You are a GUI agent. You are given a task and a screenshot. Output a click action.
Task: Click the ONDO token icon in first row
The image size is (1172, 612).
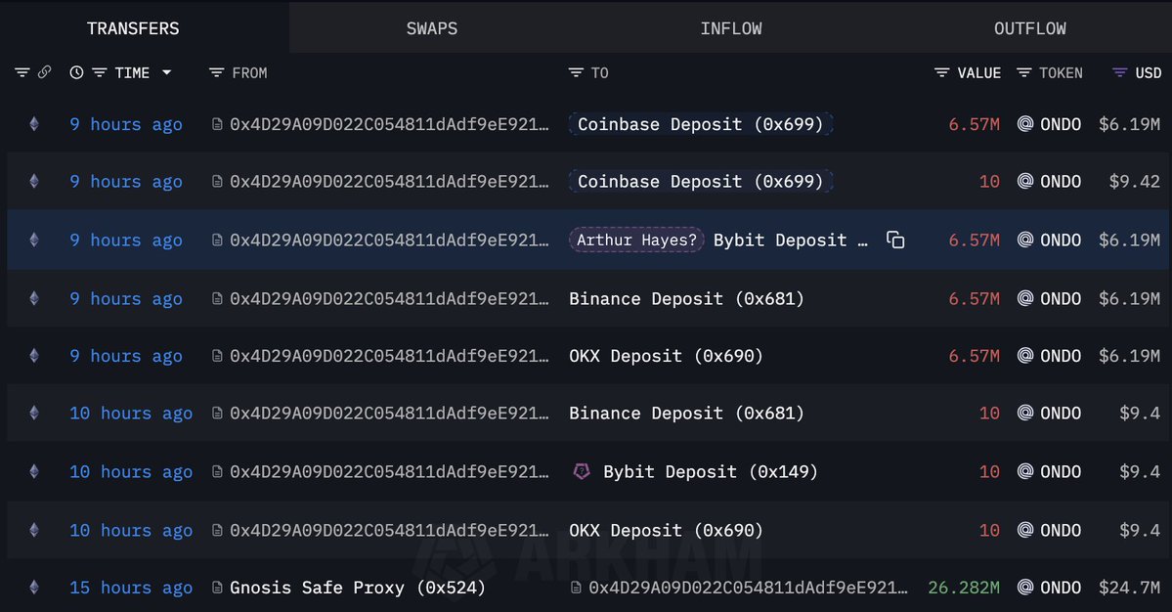point(1025,124)
